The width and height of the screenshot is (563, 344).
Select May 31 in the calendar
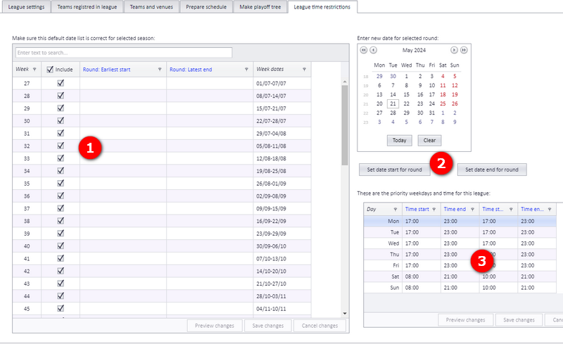(x=431, y=113)
